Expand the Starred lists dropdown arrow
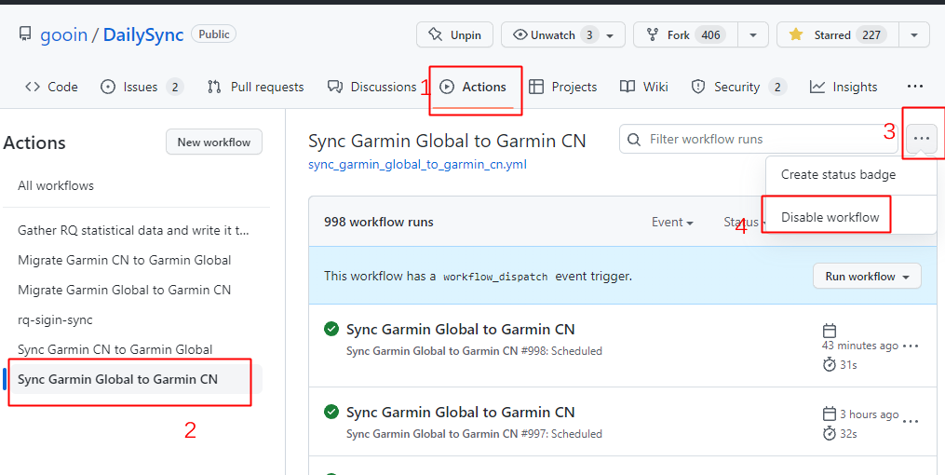This screenshot has height=475, width=945. [x=914, y=35]
